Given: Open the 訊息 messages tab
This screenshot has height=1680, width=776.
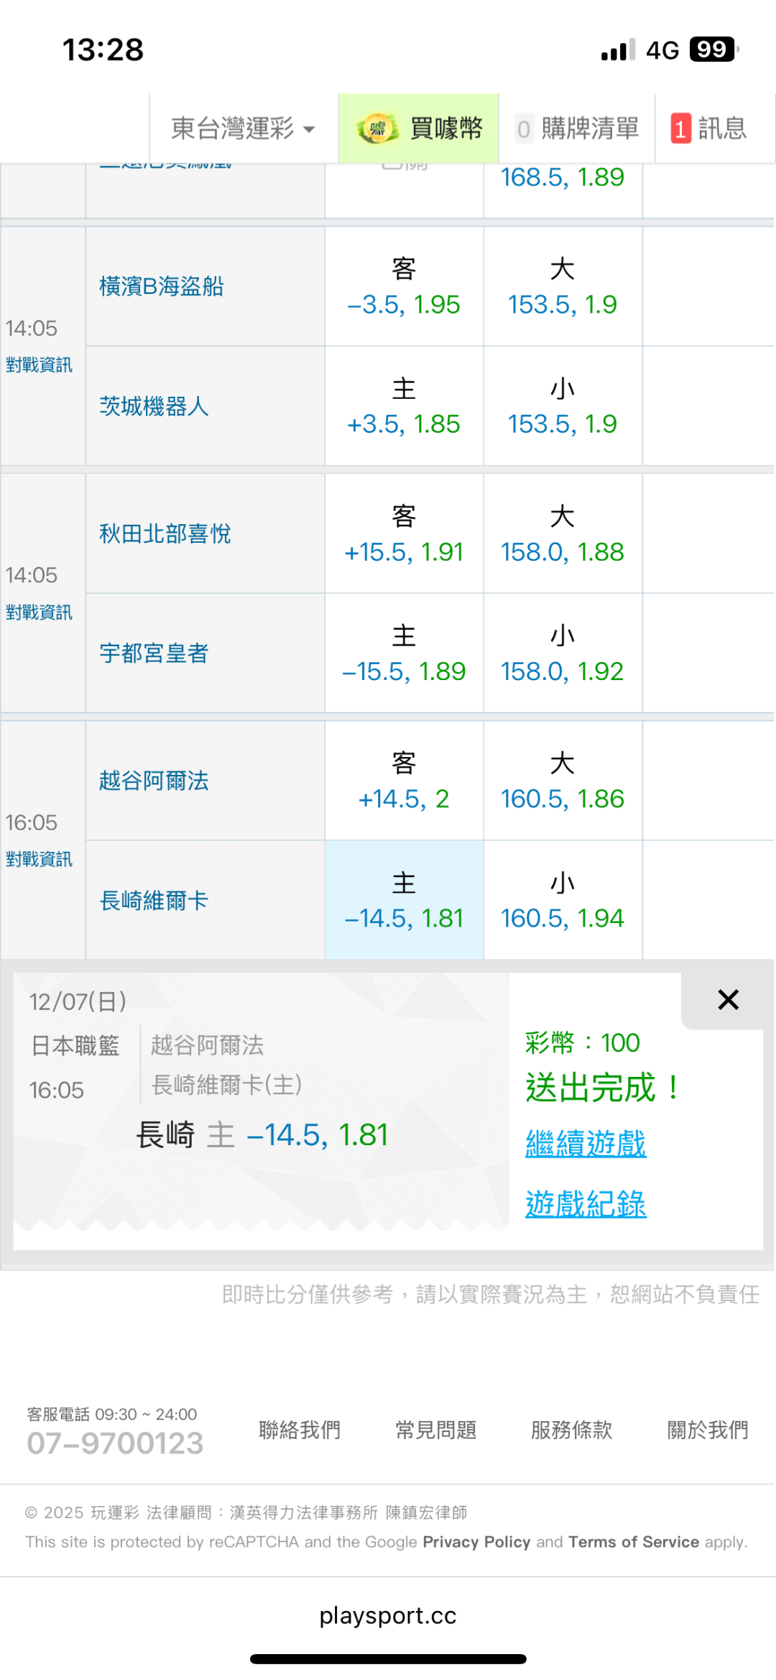Looking at the screenshot, I should tap(721, 129).
